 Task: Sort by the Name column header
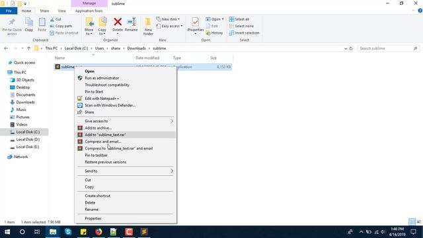(x=60, y=58)
